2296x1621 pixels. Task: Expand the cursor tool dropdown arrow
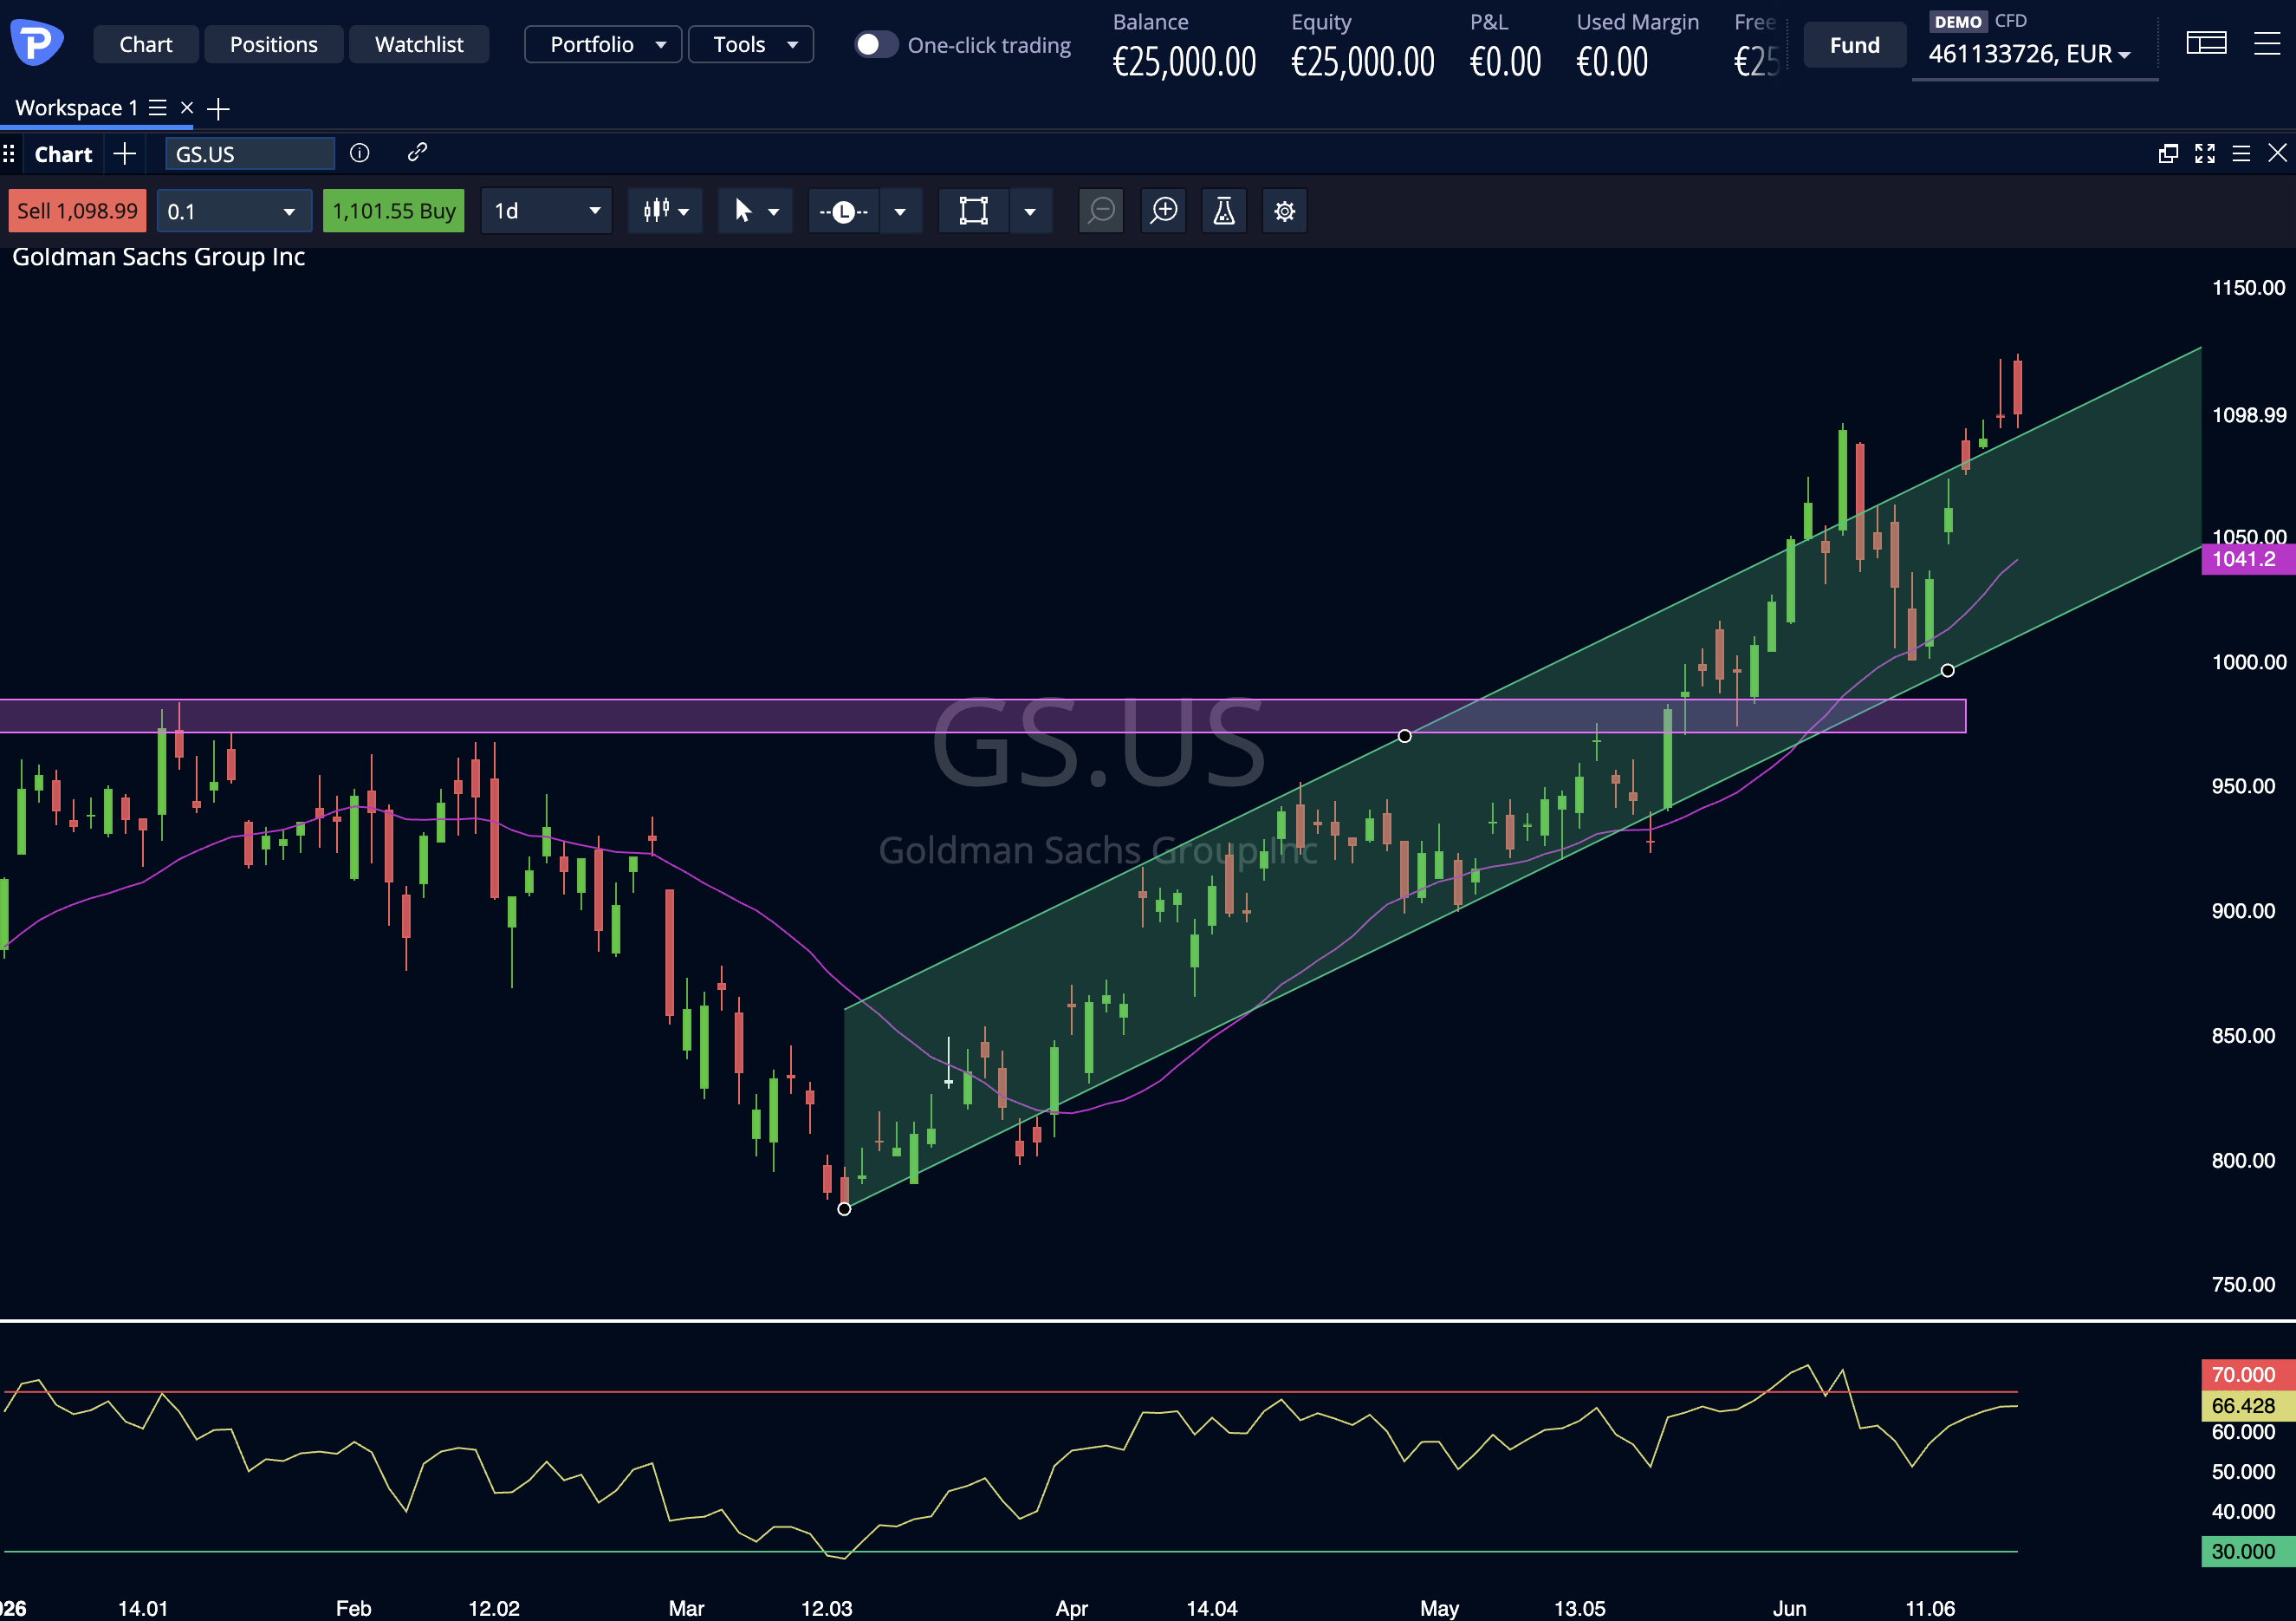(x=773, y=212)
